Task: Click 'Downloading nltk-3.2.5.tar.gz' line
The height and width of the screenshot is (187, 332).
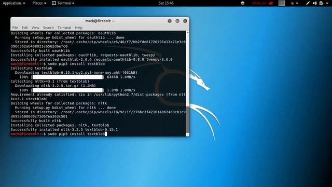Action: pos(56,86)
